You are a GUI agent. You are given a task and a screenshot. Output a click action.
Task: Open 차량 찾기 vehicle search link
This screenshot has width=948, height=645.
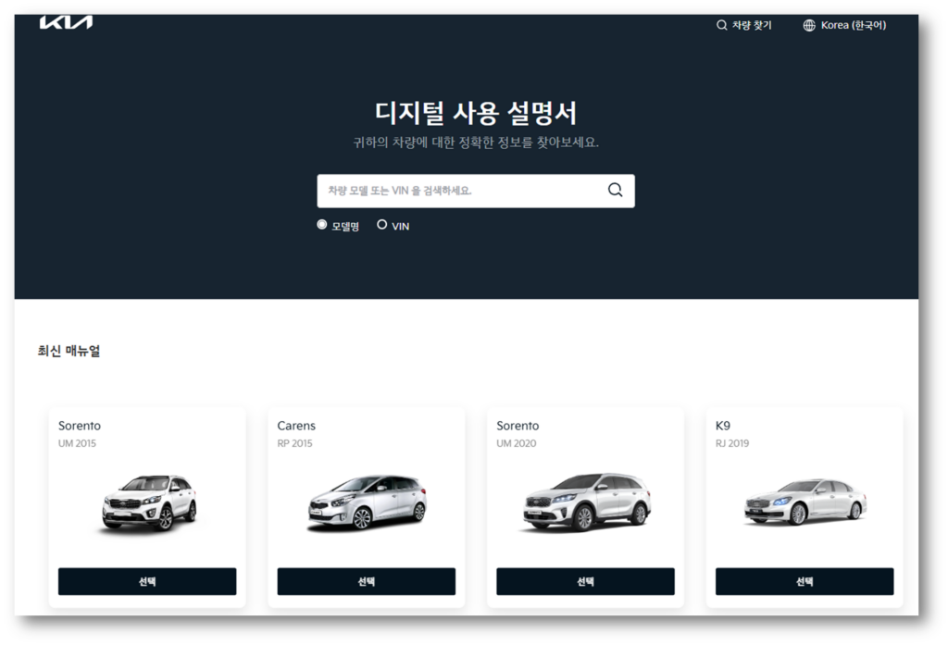[x=744, y=25]
